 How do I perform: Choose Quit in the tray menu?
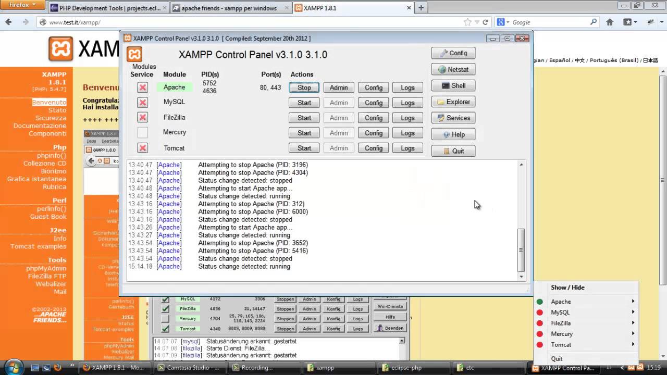point(557,358)
